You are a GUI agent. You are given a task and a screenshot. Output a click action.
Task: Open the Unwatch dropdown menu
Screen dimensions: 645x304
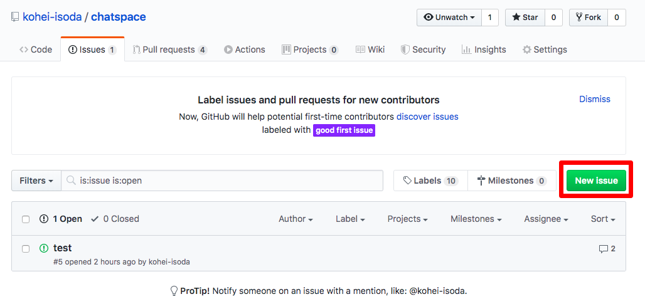pos(449,18)
